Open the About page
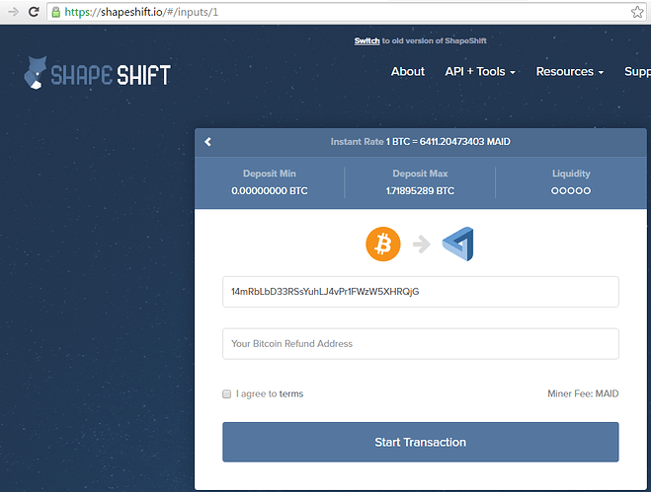651x492 pixels. click(408, 71)
